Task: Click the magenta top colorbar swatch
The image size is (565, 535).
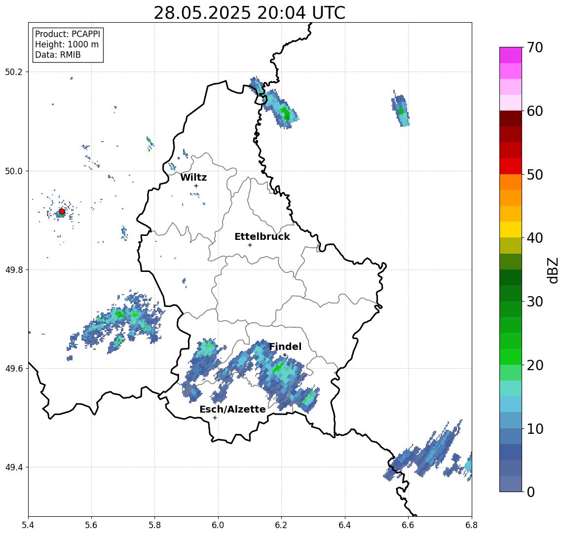Action: (511, 55)
